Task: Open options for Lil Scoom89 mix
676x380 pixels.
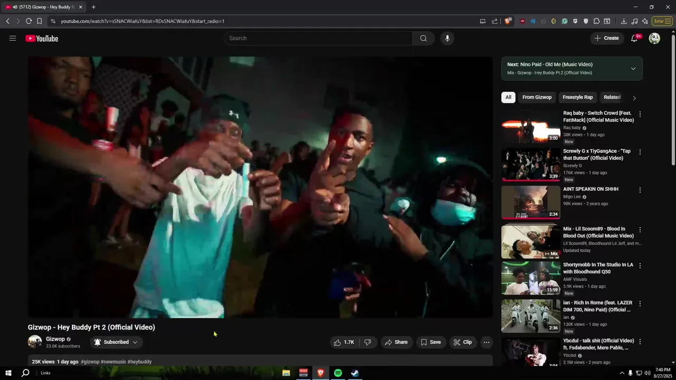Action: (x=640, y=230)
